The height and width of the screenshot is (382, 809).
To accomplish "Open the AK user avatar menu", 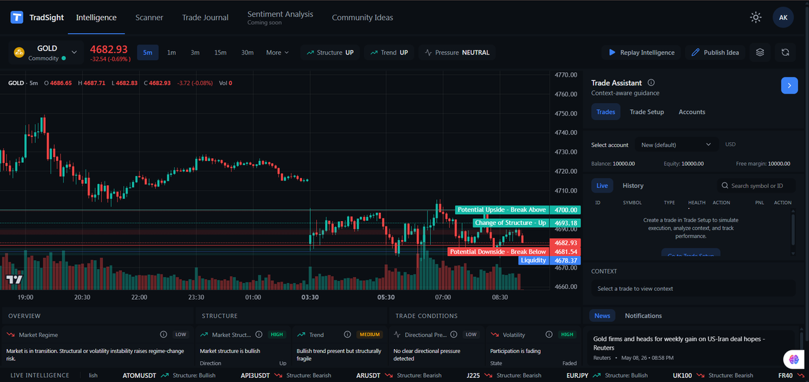I will point(783,18).
